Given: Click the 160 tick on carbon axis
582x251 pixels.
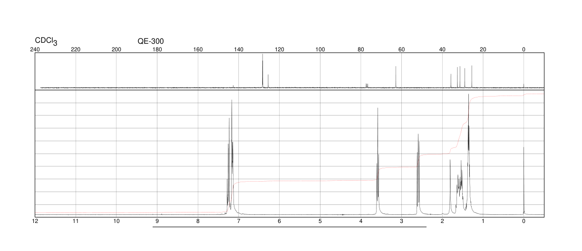Looking at the screenshot, I should click(x=198, y=50).
